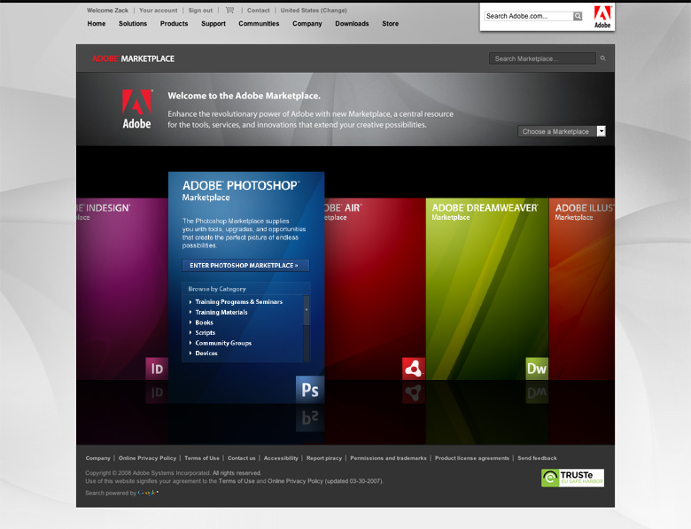Open the Solutions menu
Screen dimensions: 691x529
click(x=133, y=24)
